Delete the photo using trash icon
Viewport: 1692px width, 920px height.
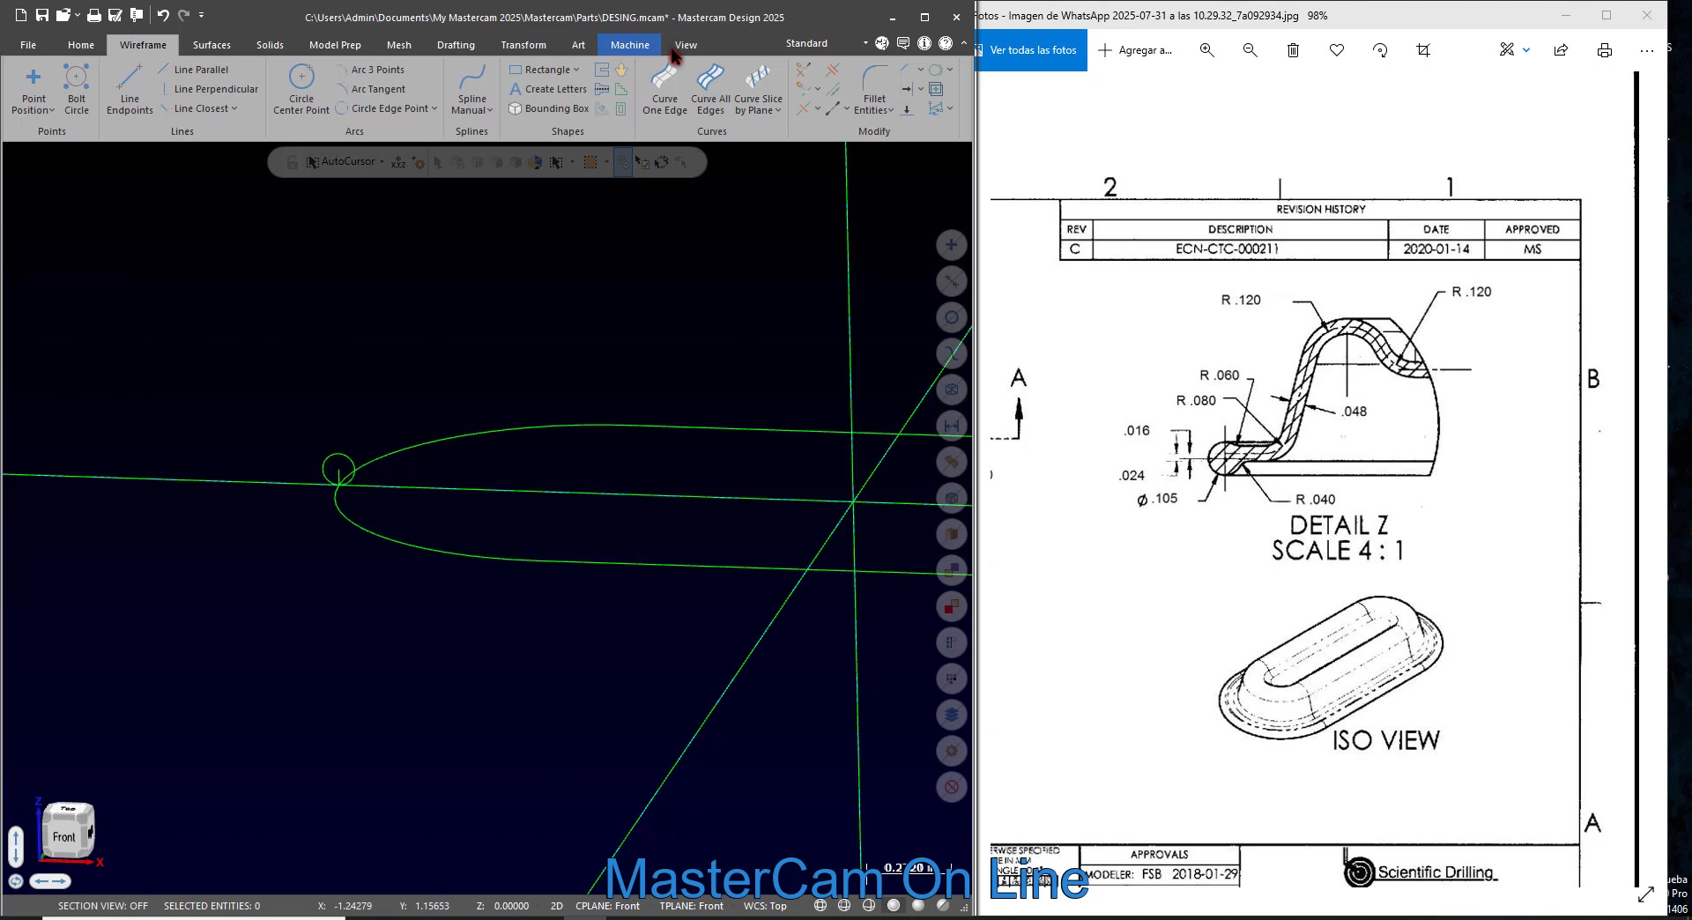click(x=1293, y=50)
